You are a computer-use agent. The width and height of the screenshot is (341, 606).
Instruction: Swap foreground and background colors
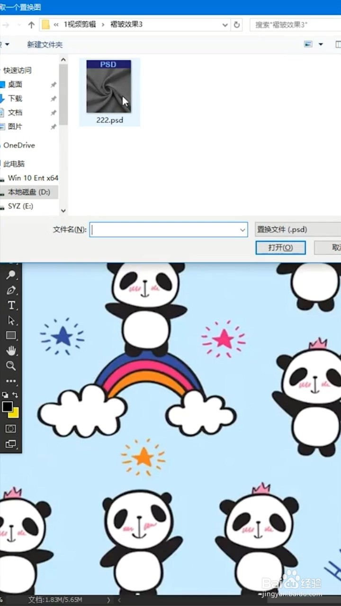[x=16, y=394]
